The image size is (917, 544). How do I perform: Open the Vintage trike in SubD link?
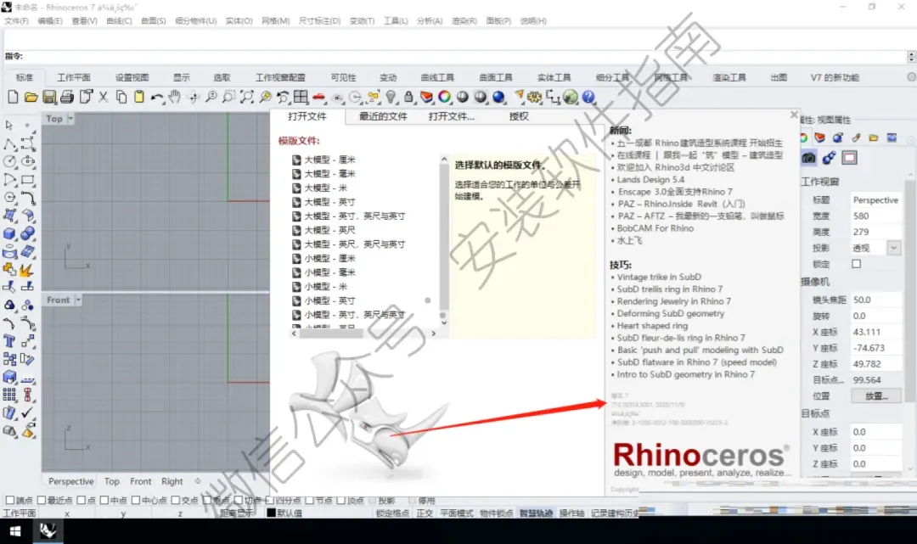(x=659, y=277)
